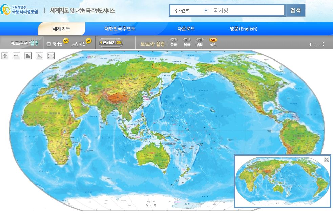
Task: Collapse the 전체보기 settings panel
Action: pyautogui.click(x=110, y=43)
